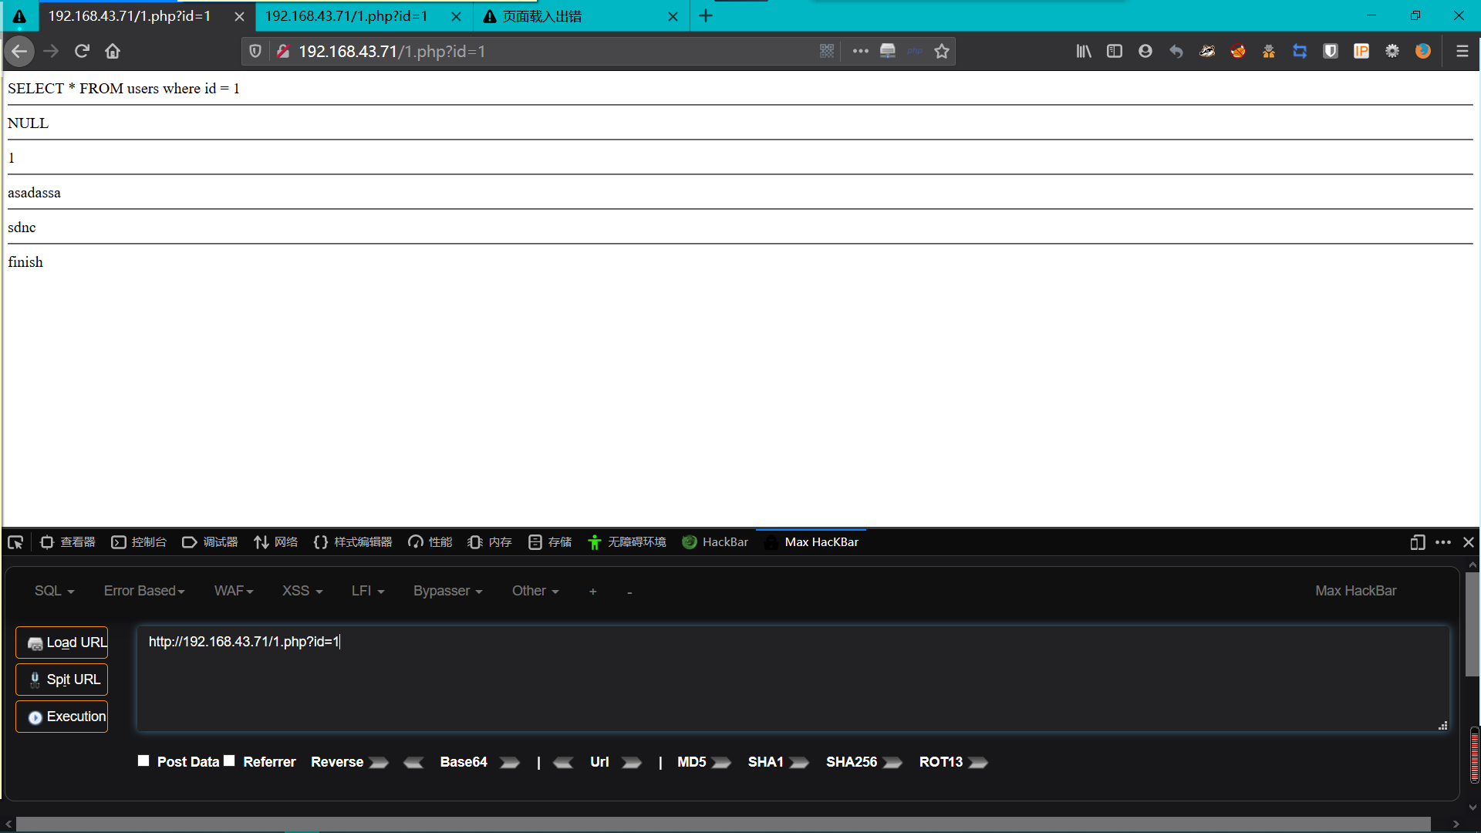Click the Max HackBar label on right
The image size is (1481, 833).
click(x=1356, y=591)
